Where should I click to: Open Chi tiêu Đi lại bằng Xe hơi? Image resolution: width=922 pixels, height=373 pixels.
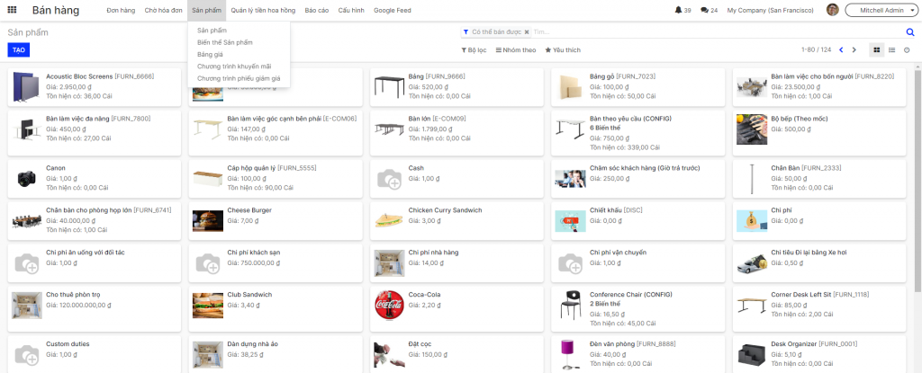point(819,263)
